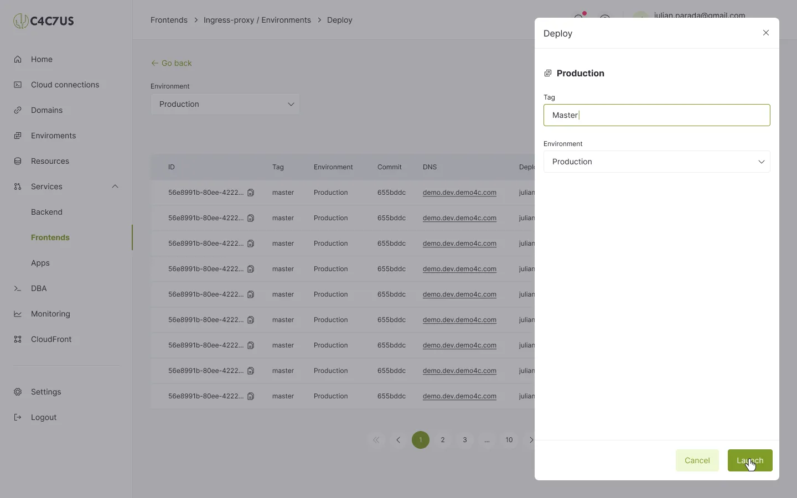Select Backend under Services
Image resolution: width=797 pixels, height=498 pixels.
46,212
